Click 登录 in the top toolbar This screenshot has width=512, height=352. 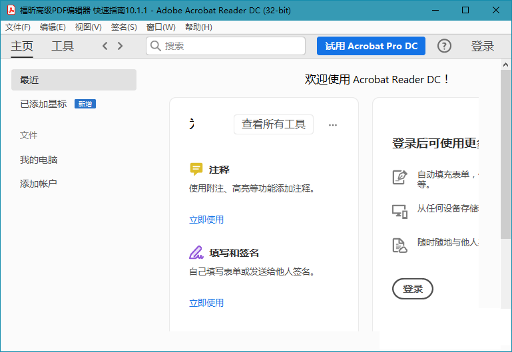coord(482,46)
